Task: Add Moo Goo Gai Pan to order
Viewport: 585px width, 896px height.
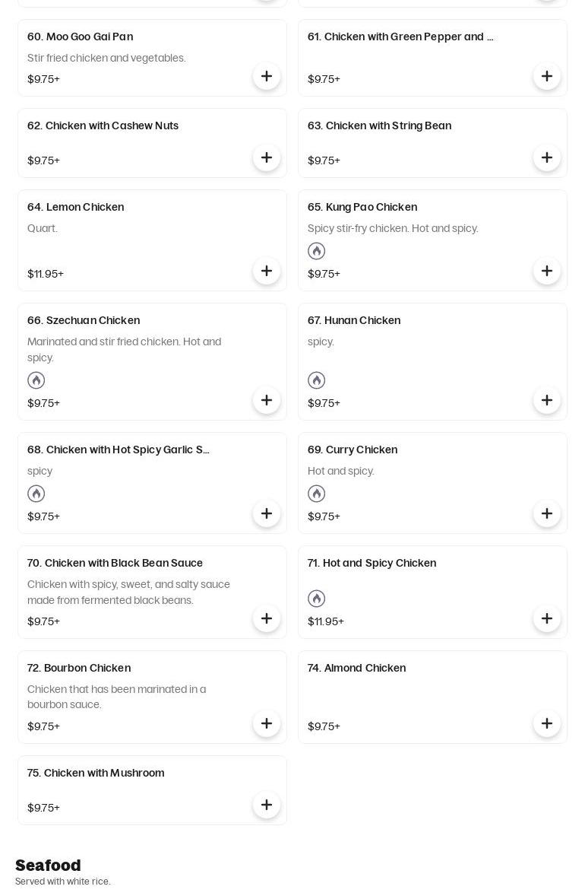Action: coord(267,76)
